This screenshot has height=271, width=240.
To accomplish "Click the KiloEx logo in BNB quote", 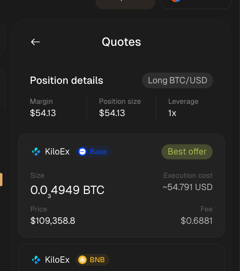I will [x=36, y=260].
